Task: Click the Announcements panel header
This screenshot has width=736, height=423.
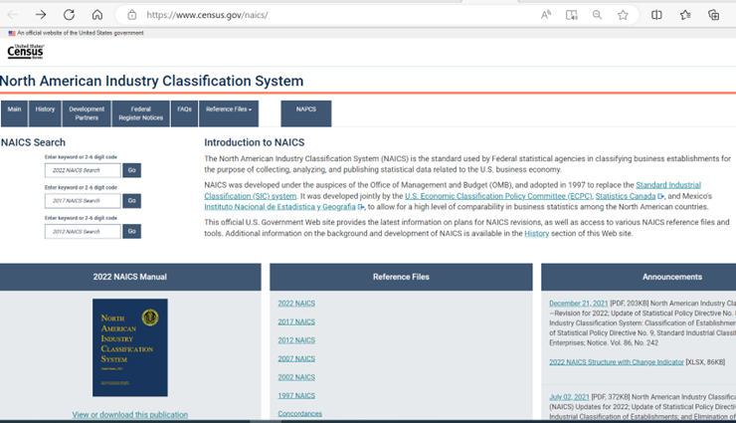Action: [x=639, y=277]
